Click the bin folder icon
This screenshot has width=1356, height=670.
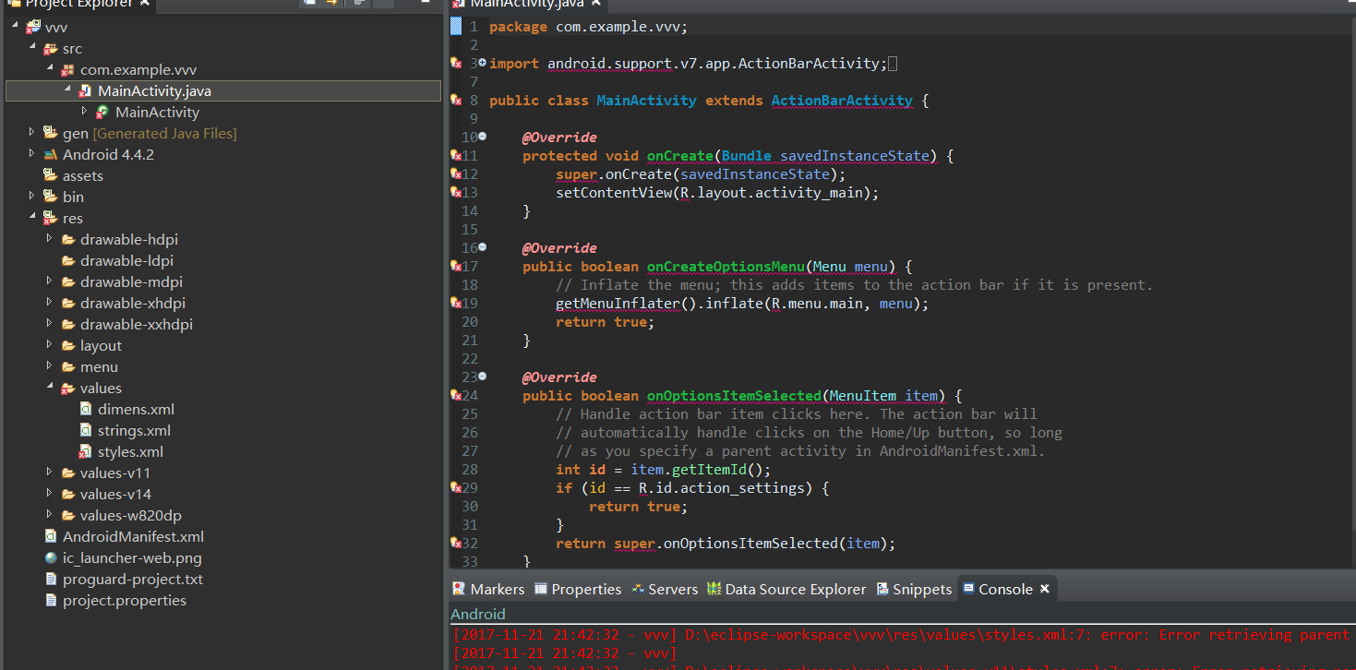click(51, 197)
